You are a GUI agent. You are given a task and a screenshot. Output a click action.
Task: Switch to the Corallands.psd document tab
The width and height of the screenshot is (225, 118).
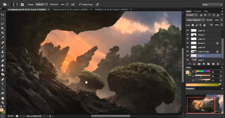pyautogui.click(x=27, y=9)
